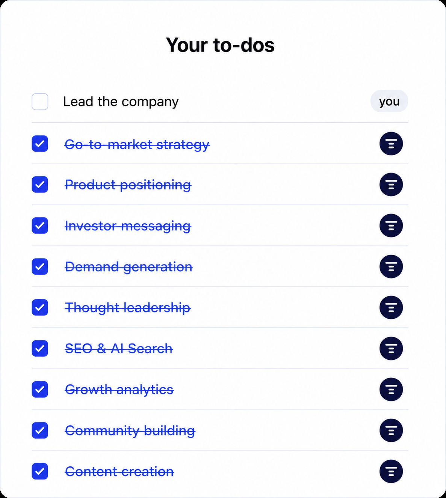Click the assignee icon beside Content creation

(391, 471)
